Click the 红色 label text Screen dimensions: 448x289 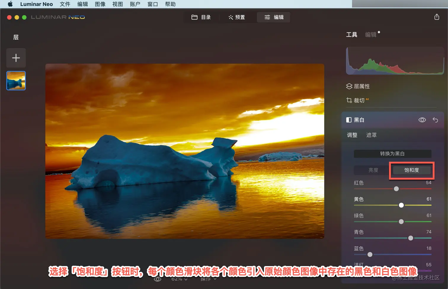(359, 183)
